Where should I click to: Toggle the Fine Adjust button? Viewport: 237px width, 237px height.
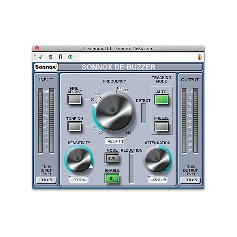[75, 100]
